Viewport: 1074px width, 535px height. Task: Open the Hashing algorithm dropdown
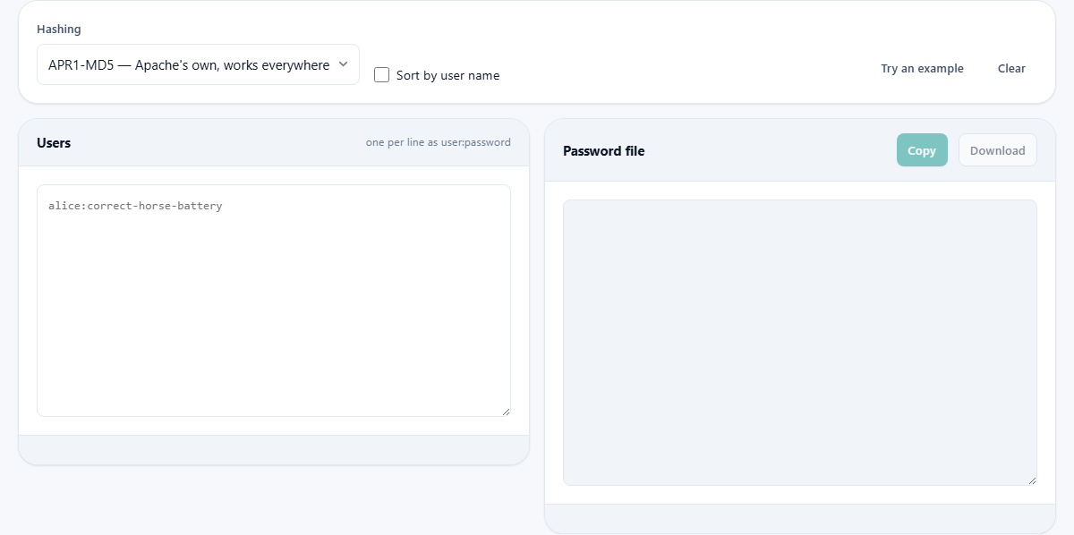tap(198, 64)
